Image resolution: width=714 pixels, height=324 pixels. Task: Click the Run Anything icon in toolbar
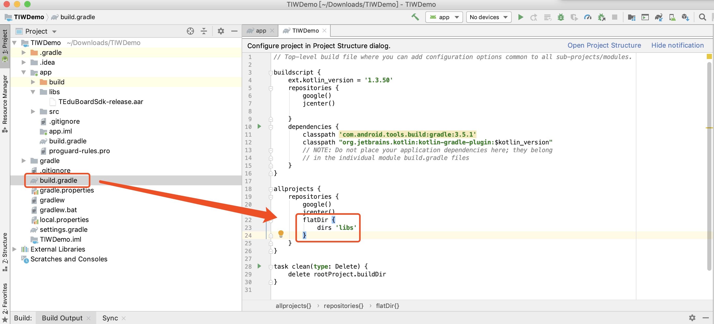coord(645,17)
